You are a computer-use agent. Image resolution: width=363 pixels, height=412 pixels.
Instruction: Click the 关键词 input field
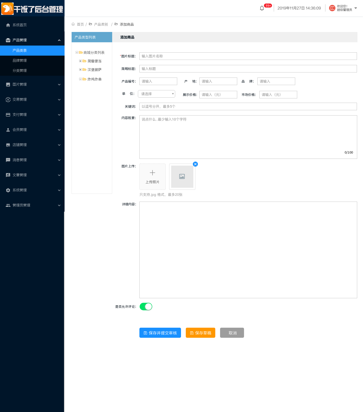coord(248,106)
